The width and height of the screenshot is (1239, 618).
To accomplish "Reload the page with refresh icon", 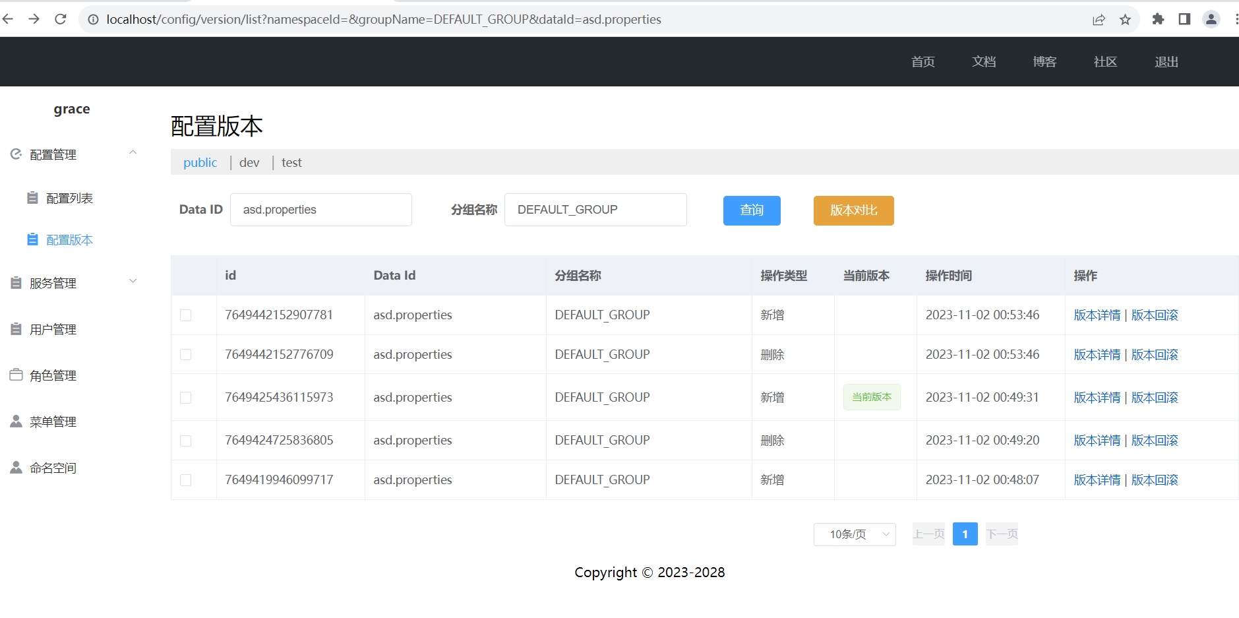I will click(61, 19).
